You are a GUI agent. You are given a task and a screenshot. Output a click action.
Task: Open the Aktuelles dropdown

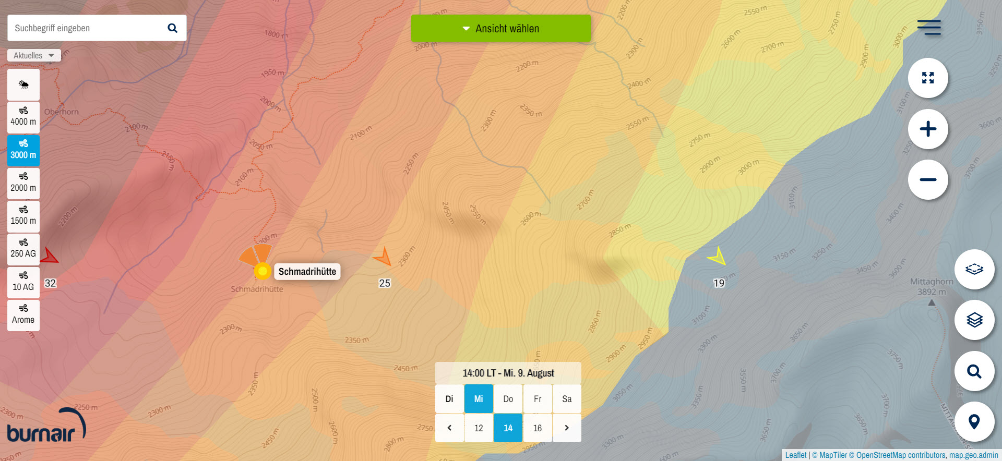tap(34, 55)
